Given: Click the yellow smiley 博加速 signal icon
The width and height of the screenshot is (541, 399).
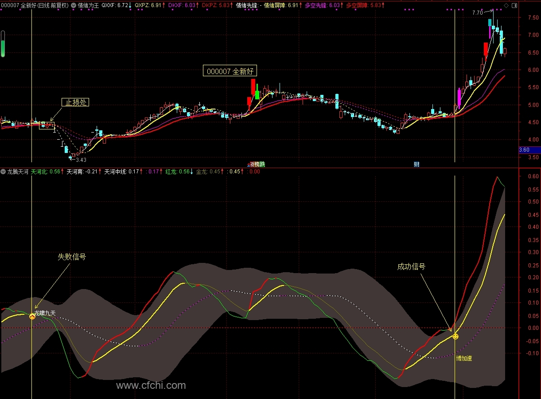Looking at the screenshot, I should [x=455, y=336].
